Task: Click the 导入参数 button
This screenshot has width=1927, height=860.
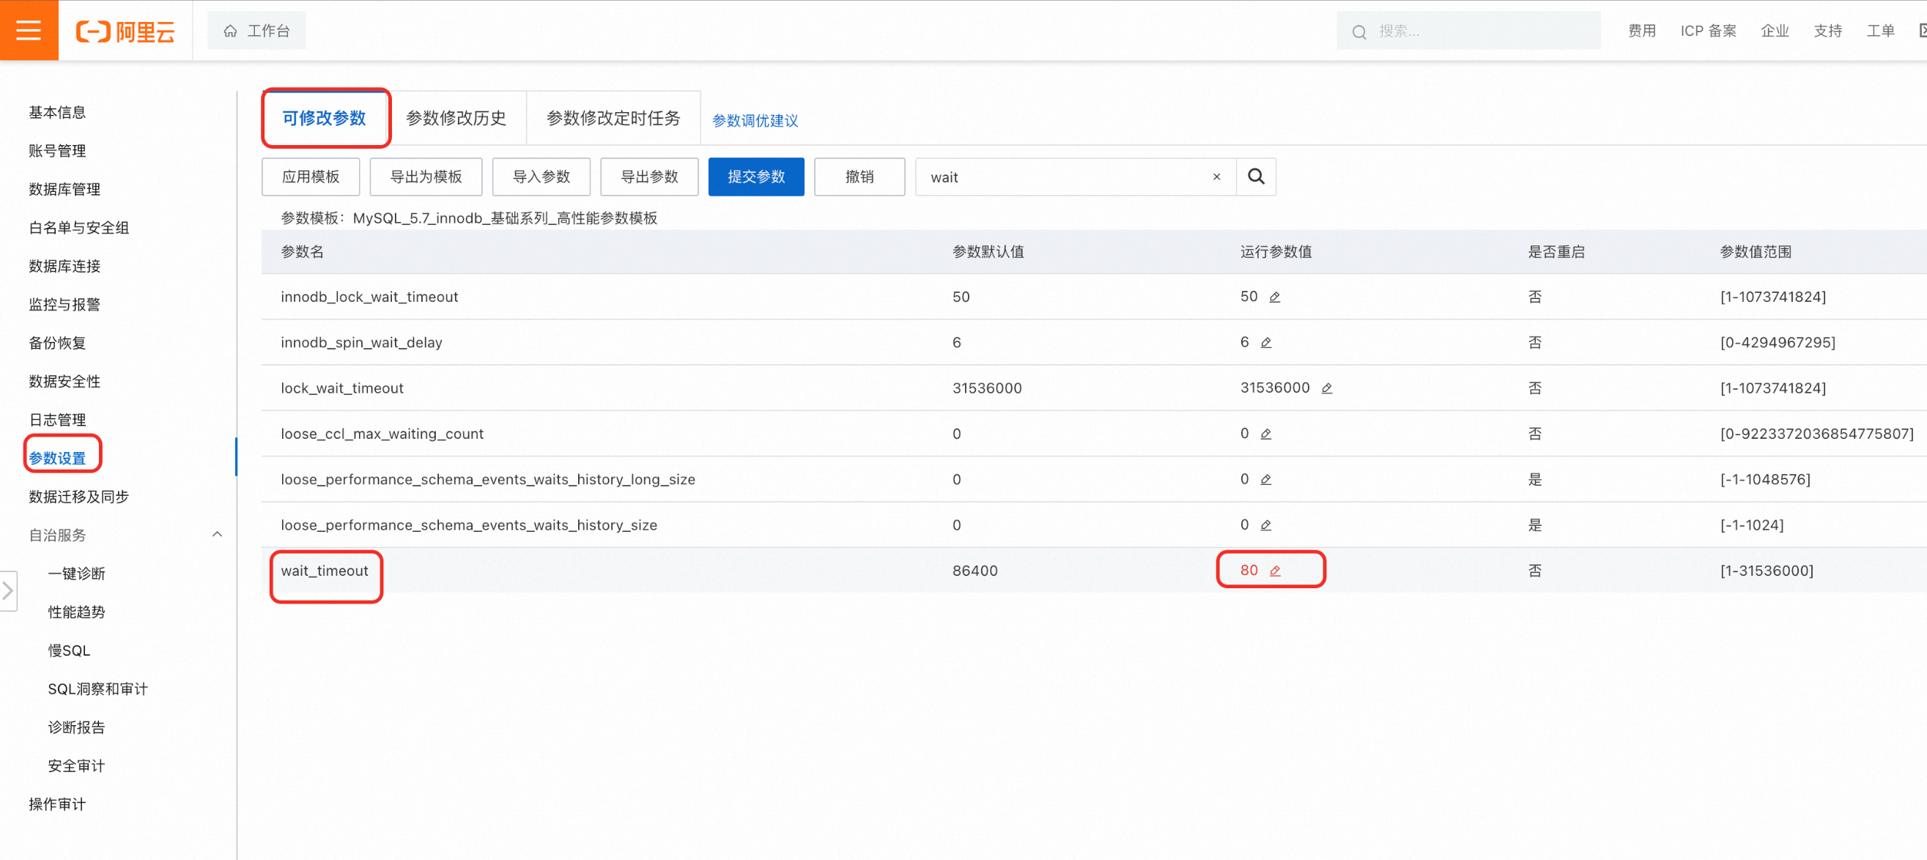Action: pyautogui.click(x=541, y=177)
